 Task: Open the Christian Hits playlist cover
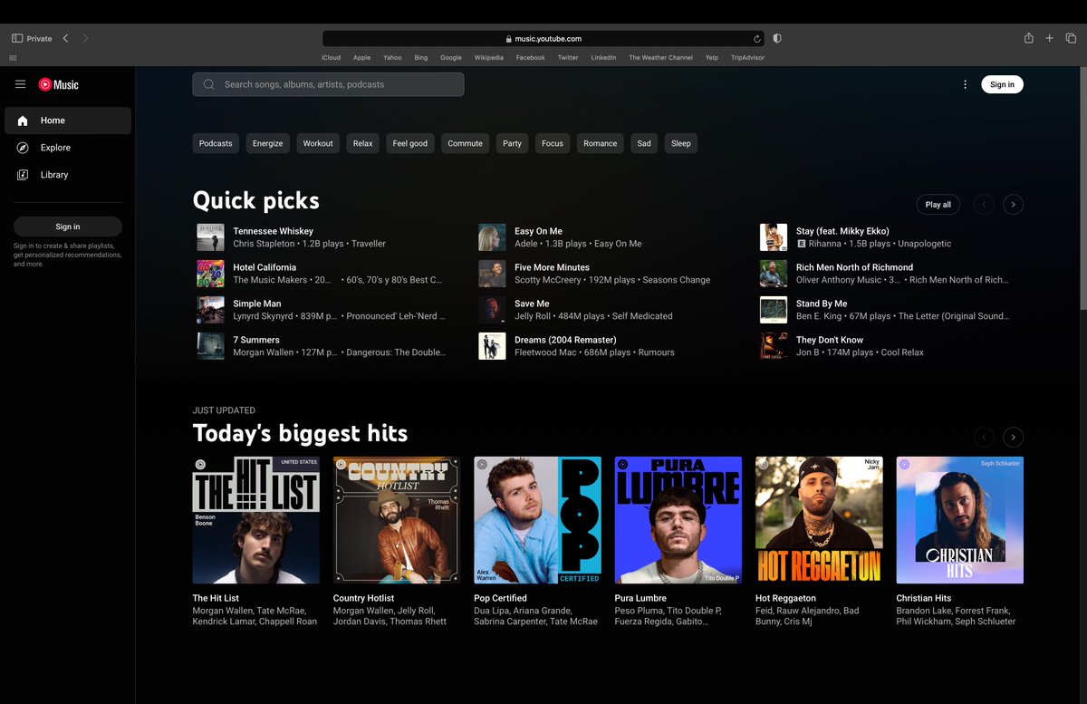point(960,520)
